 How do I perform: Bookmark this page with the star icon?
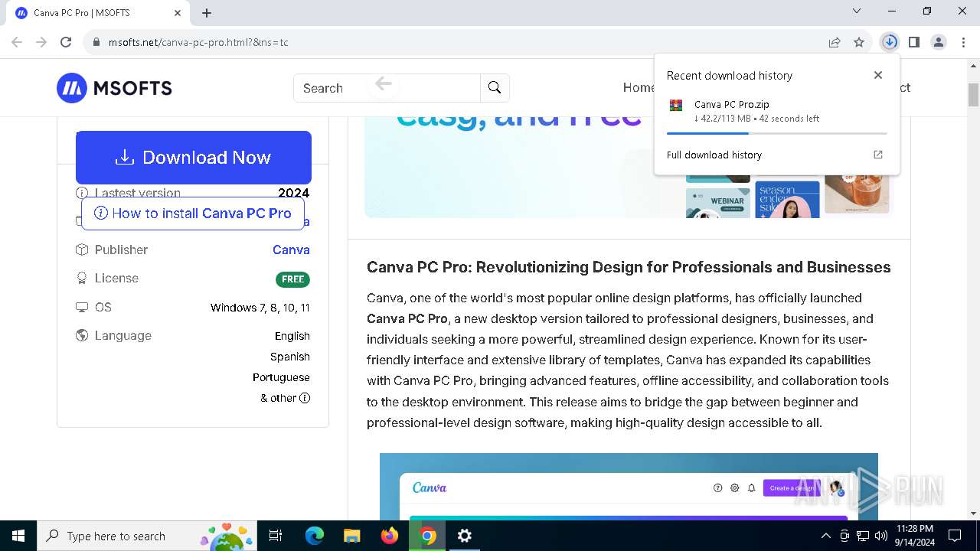point(859,42)
